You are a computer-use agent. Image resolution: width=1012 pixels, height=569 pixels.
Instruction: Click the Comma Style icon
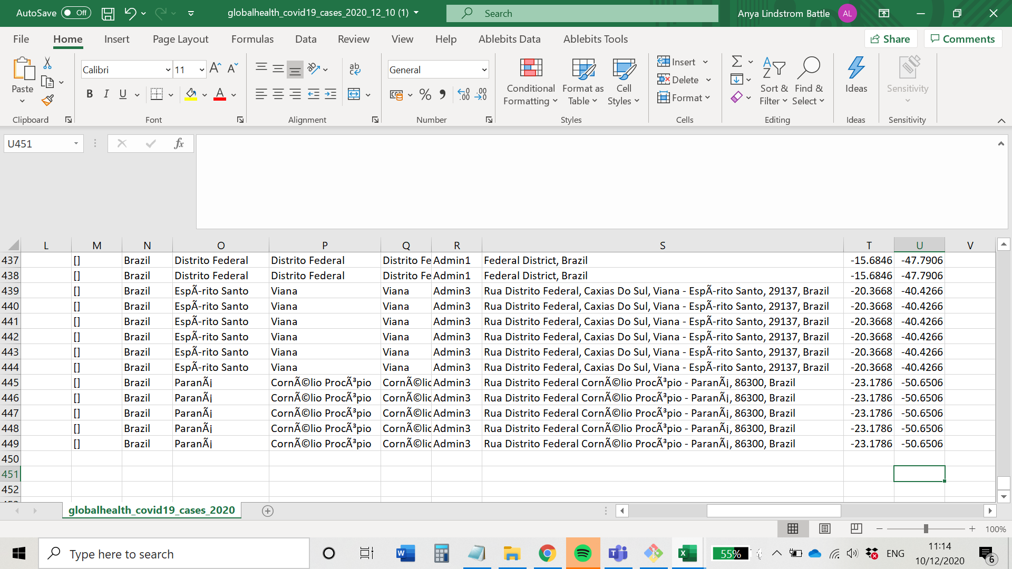pos(442,95)
